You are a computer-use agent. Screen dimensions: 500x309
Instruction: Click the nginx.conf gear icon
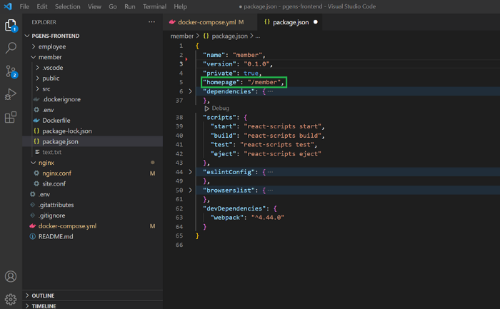click(36, 173)
